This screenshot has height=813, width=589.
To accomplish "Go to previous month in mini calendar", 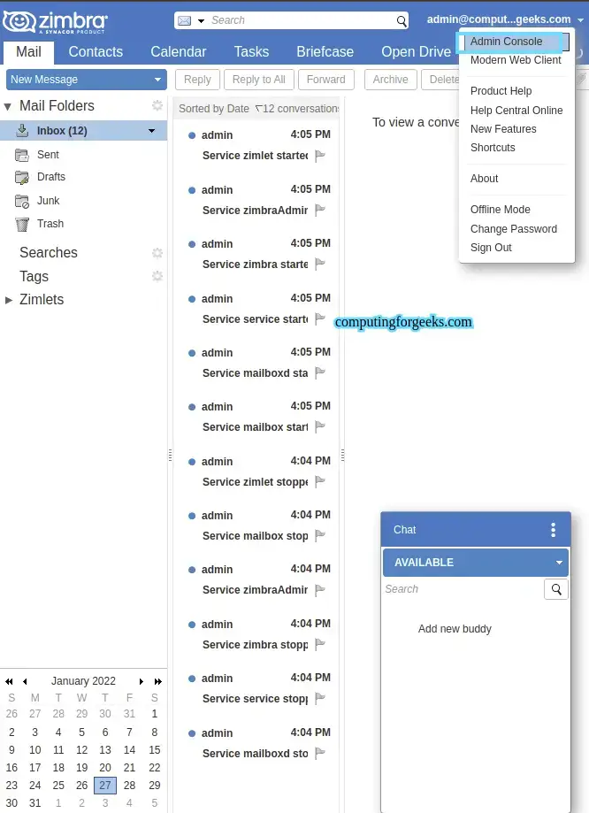I will pyautogui.click(x=25, y=681).
